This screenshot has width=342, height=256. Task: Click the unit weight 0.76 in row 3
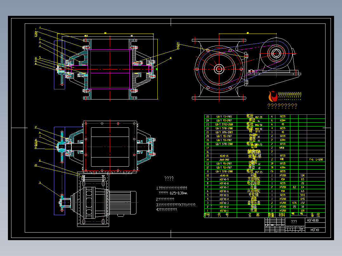294,203
